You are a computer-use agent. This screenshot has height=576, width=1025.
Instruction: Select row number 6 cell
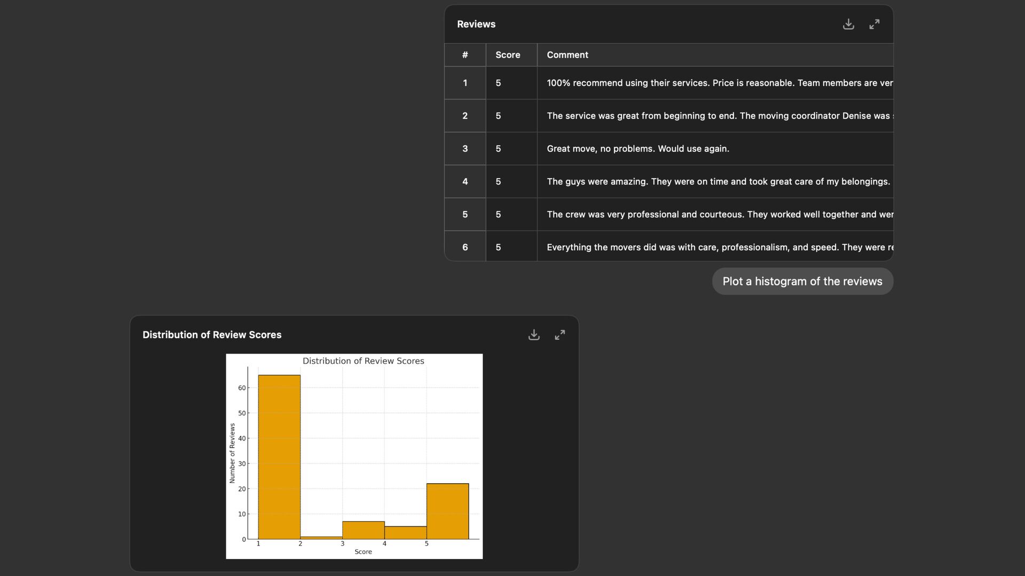[465, 247]
